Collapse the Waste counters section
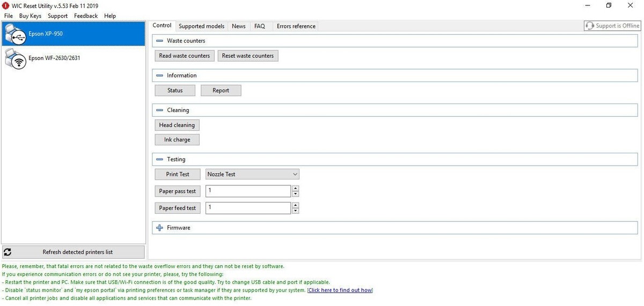This screenshot has height=306, width=644. [159, 41]
